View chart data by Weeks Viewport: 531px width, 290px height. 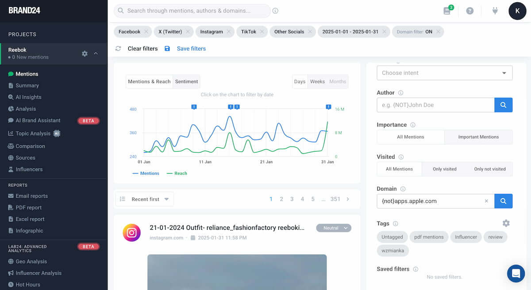click(x=317, y=81)
